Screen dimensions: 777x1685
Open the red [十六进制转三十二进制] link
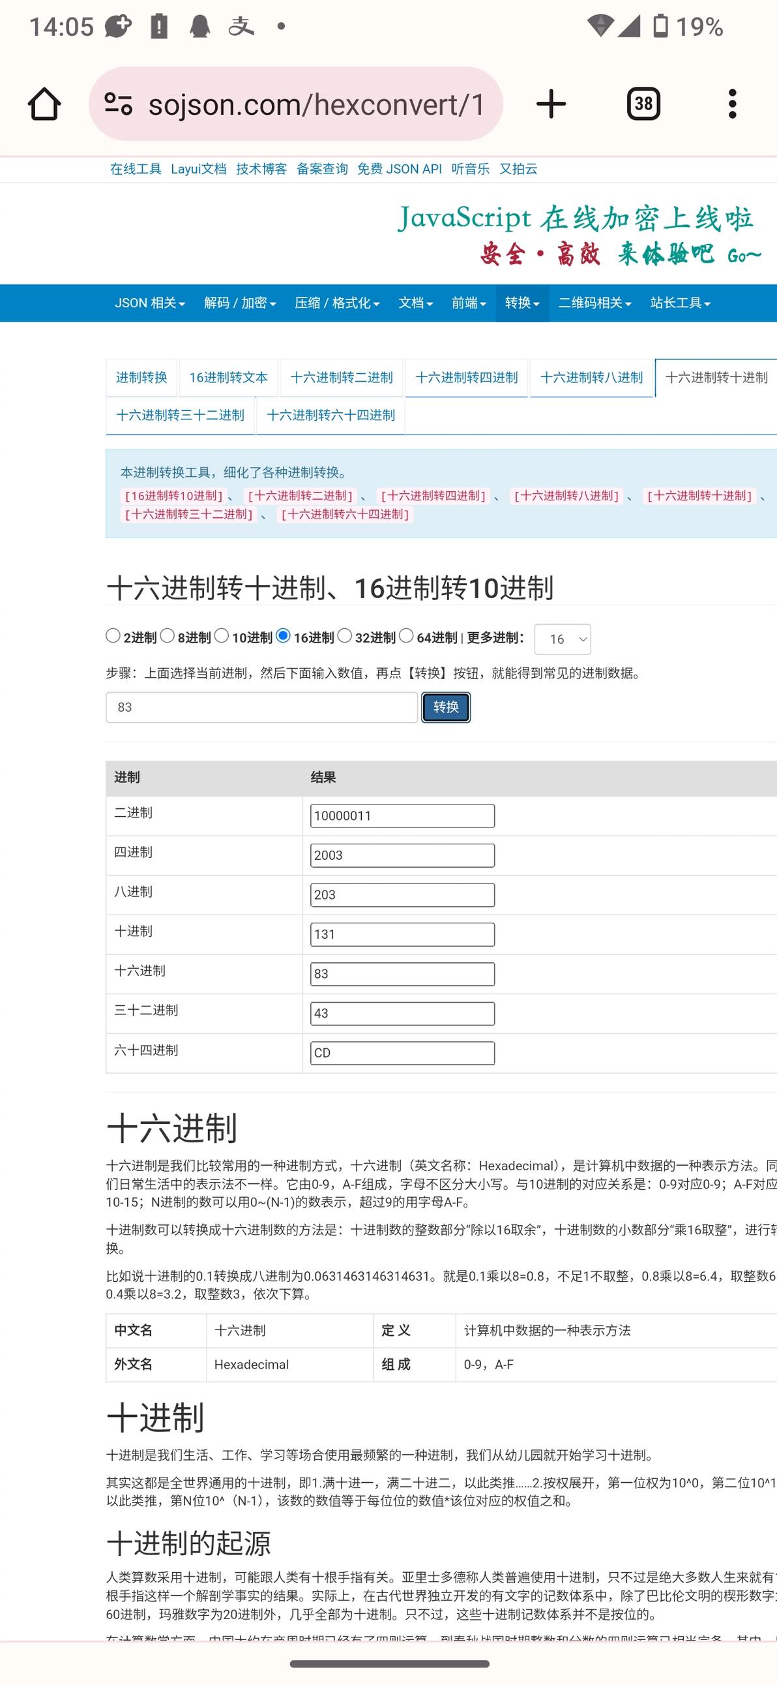point(189,514)
